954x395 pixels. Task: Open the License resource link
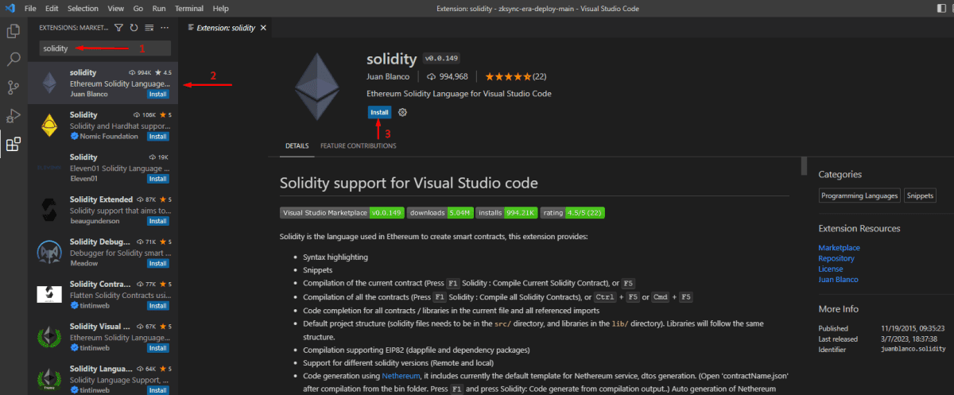pos(831,269)
